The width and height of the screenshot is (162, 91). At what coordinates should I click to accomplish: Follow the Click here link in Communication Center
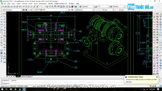(x=129, y=82)
